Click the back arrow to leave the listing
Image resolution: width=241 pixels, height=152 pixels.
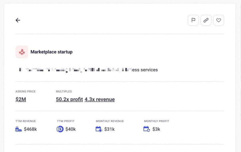click(x=18, y=20)
